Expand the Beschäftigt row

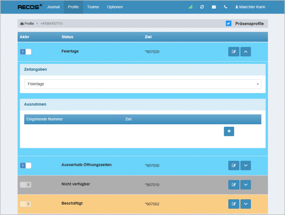click(245, 204)
